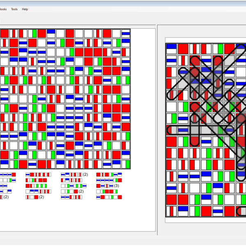Click the blue-striped tile at left grid's top-right corner

click(x=125, y=34)
